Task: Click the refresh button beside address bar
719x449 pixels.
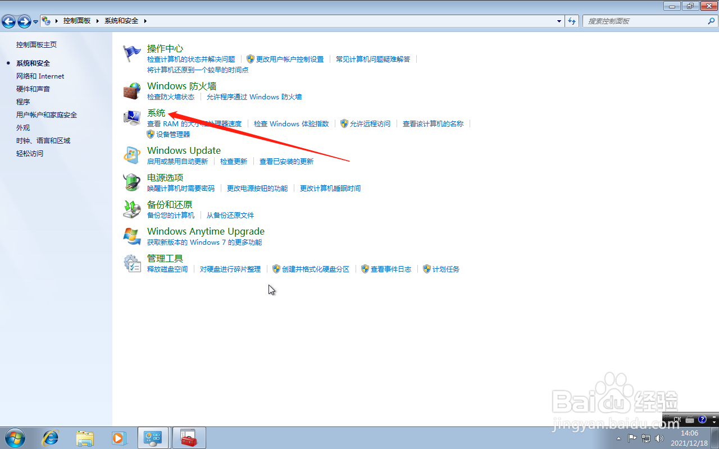Action: tap(572, 21)
